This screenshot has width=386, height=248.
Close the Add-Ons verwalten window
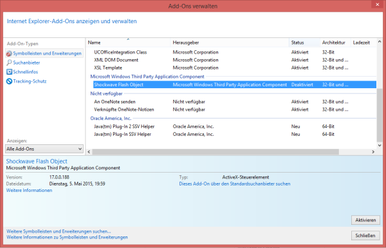378,5
